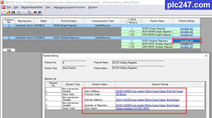
Task: Close the Packet Setting dialog
Action: click(206, 56)
